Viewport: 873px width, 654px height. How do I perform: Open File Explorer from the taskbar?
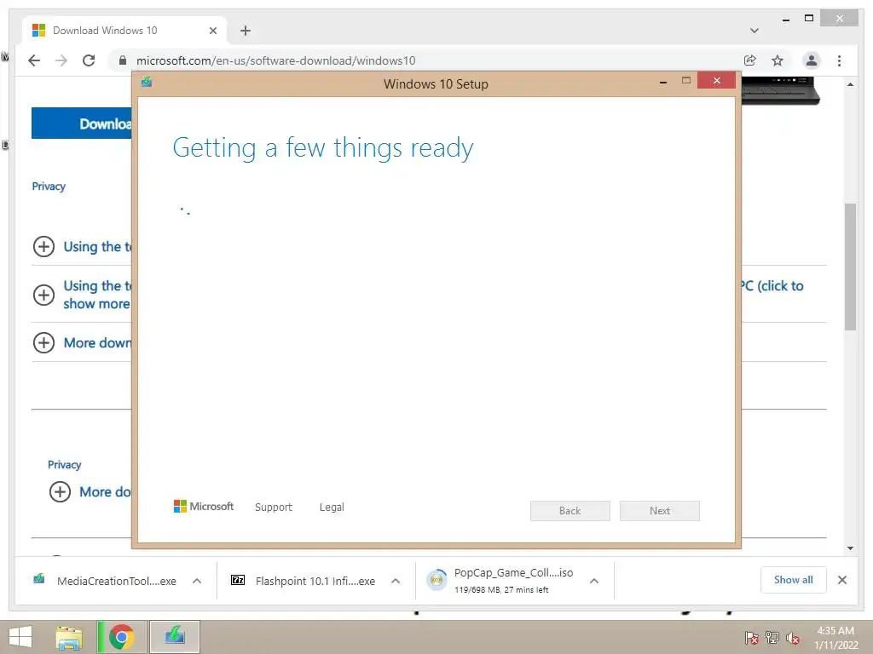pos(69,637)
